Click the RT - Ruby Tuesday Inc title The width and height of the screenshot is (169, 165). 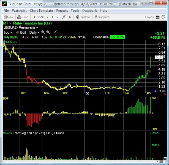click(x=27, y=23)
